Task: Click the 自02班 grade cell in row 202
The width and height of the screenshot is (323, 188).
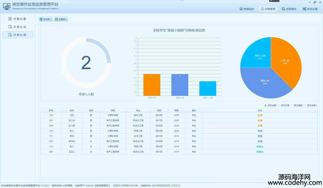Action: [159, 141]
